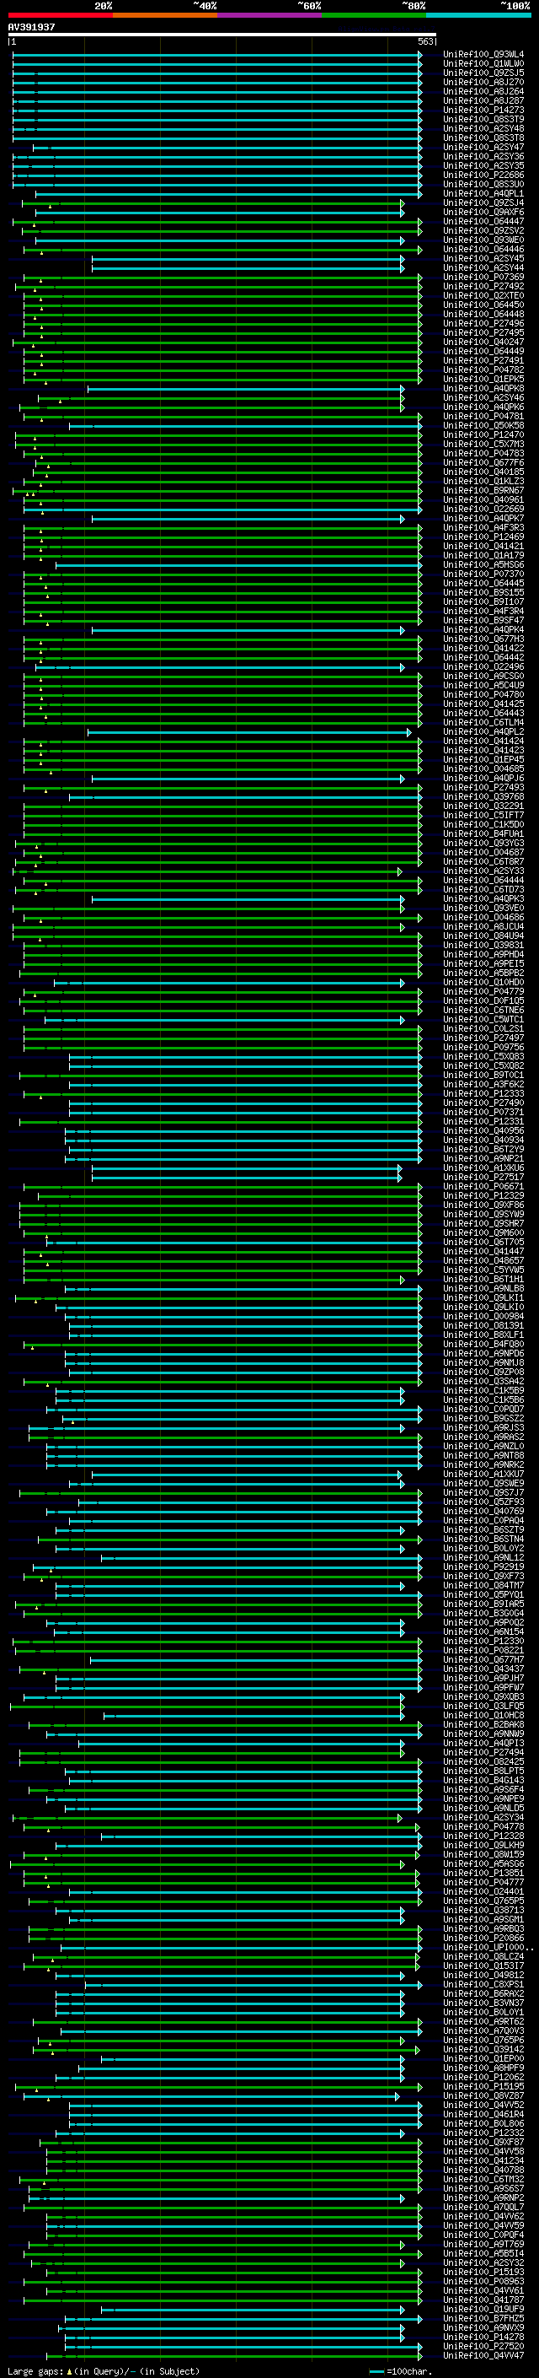This screenshot has width=539, height=2378.
Task: Select the UniRef100_P09756 label
Action: (x=483, y=1047)
